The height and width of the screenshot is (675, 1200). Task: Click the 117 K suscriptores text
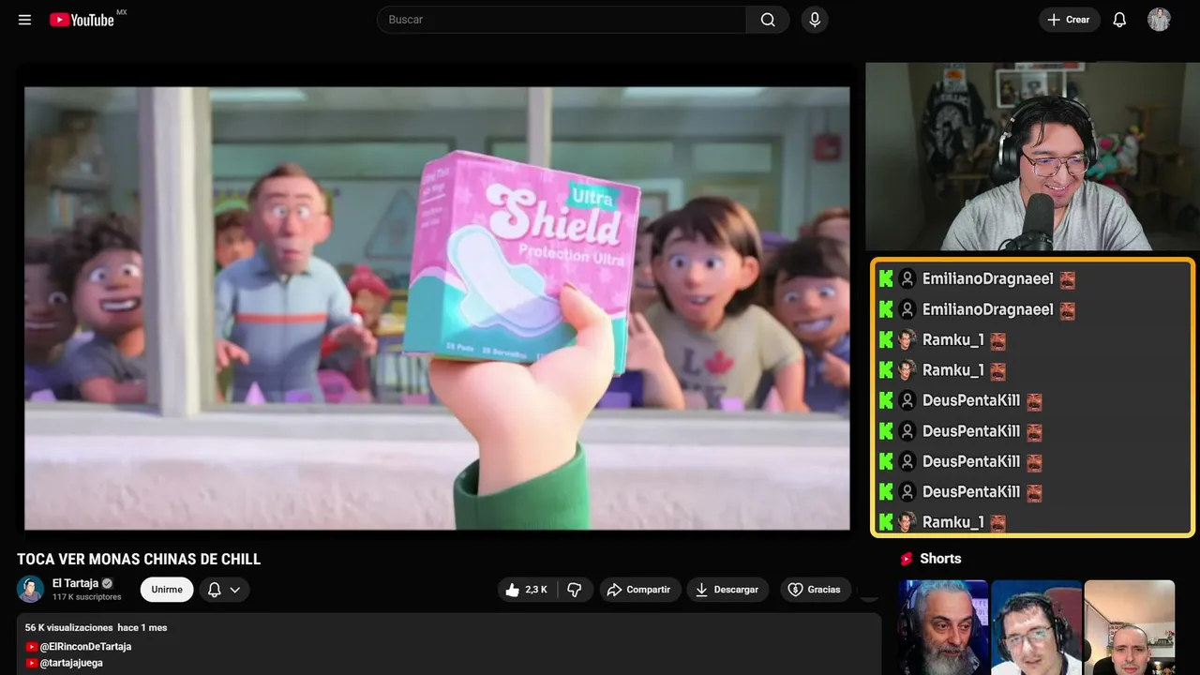[87, 597]
